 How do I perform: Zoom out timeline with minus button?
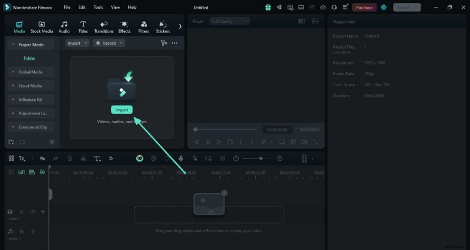point(236,158)
